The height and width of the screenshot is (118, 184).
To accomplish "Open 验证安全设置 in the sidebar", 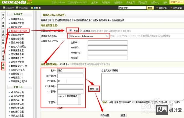I will tap(17, 39).
